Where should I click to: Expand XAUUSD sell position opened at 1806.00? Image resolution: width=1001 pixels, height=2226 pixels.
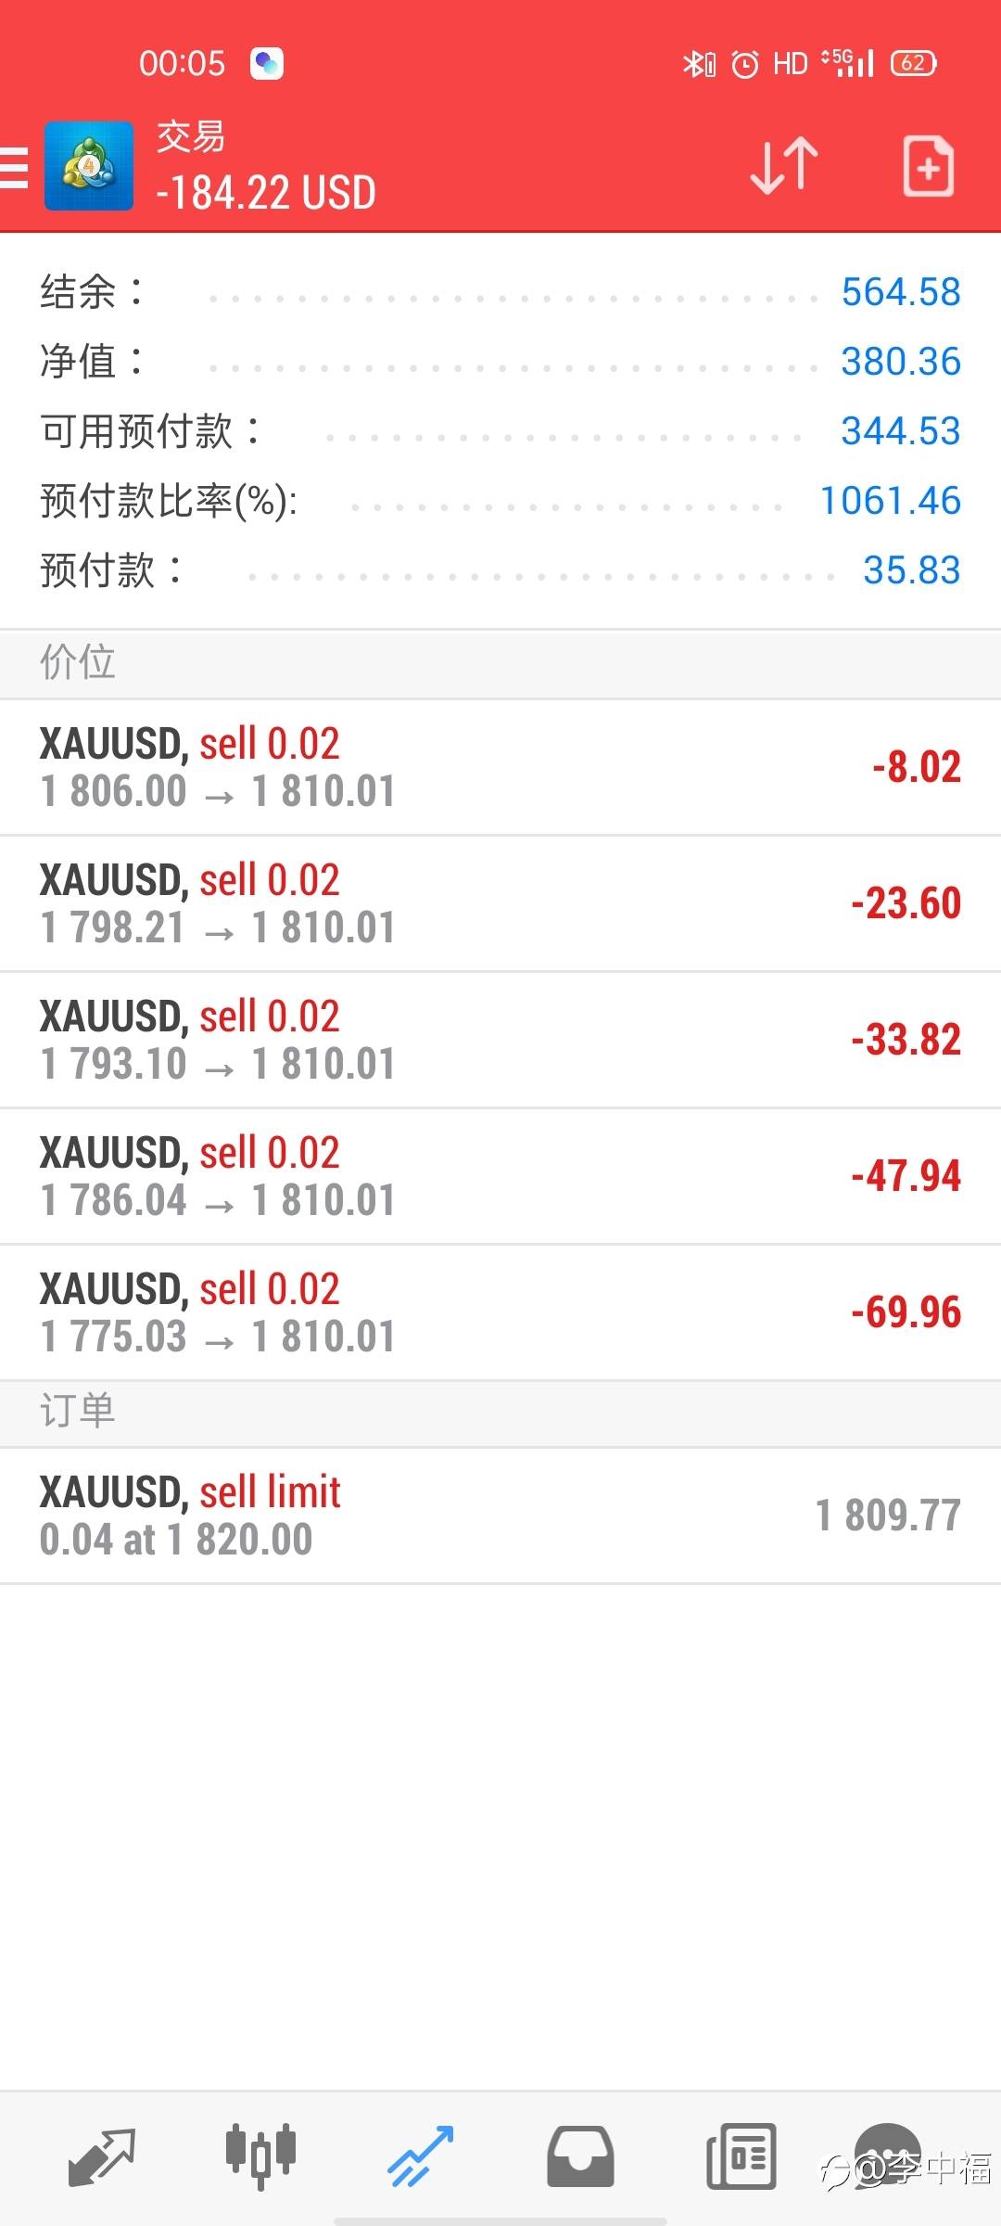point(500,767)
